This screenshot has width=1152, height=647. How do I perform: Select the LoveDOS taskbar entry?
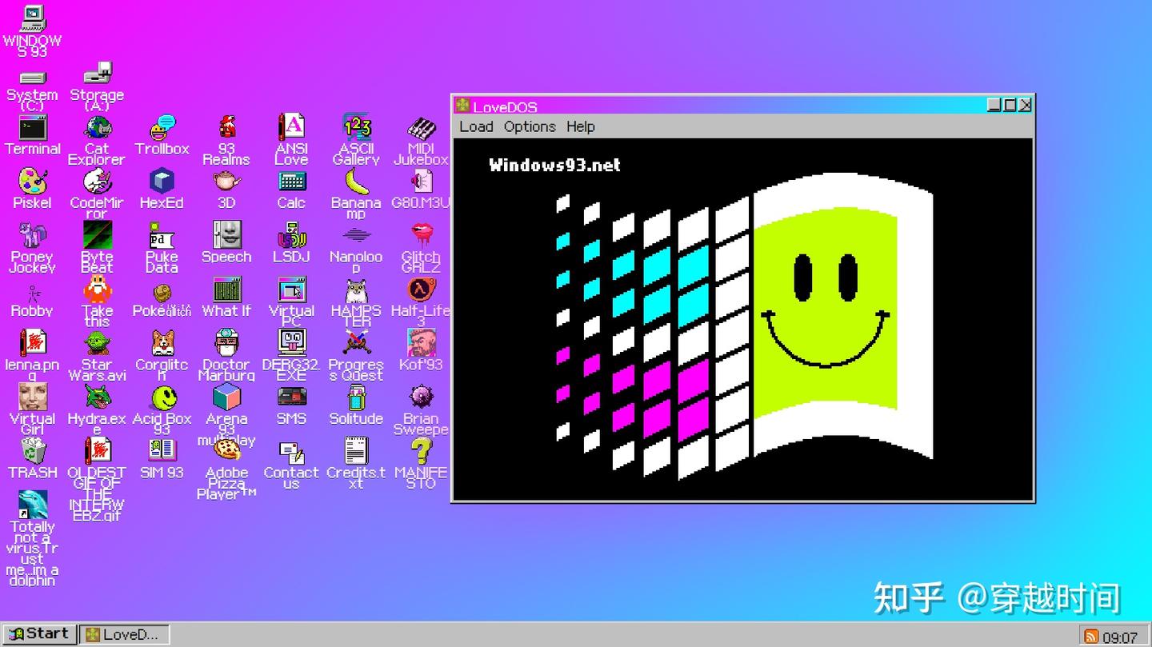click(x=124, y=633)
